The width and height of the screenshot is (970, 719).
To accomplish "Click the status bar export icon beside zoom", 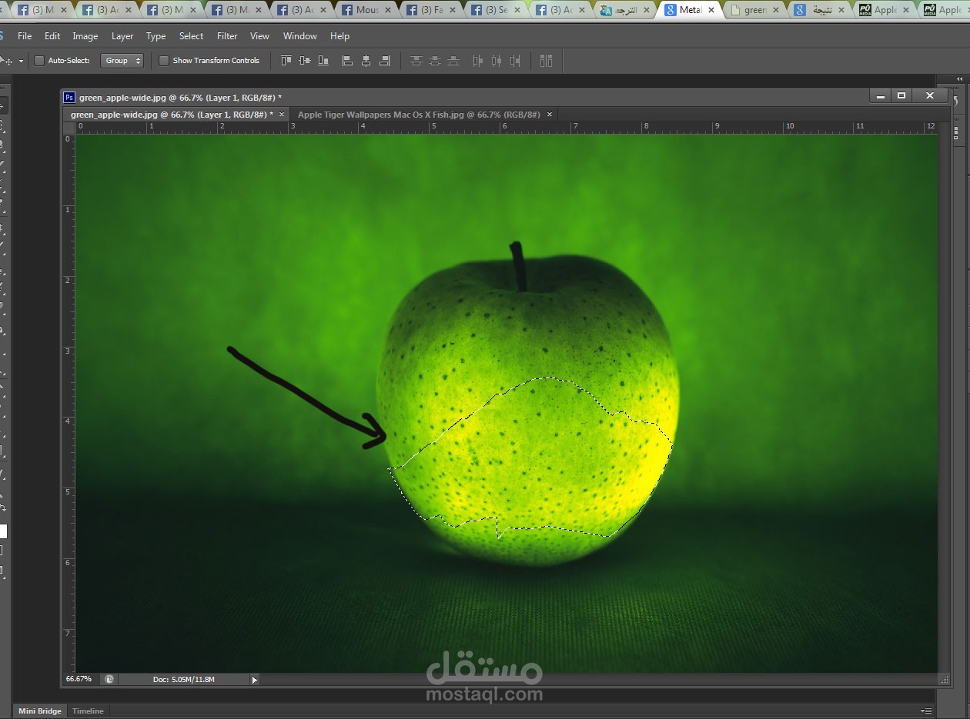I will coord(109,679).
